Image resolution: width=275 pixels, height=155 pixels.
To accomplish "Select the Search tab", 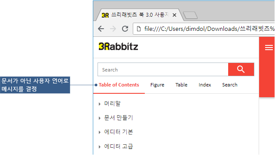I will [230, 85].
